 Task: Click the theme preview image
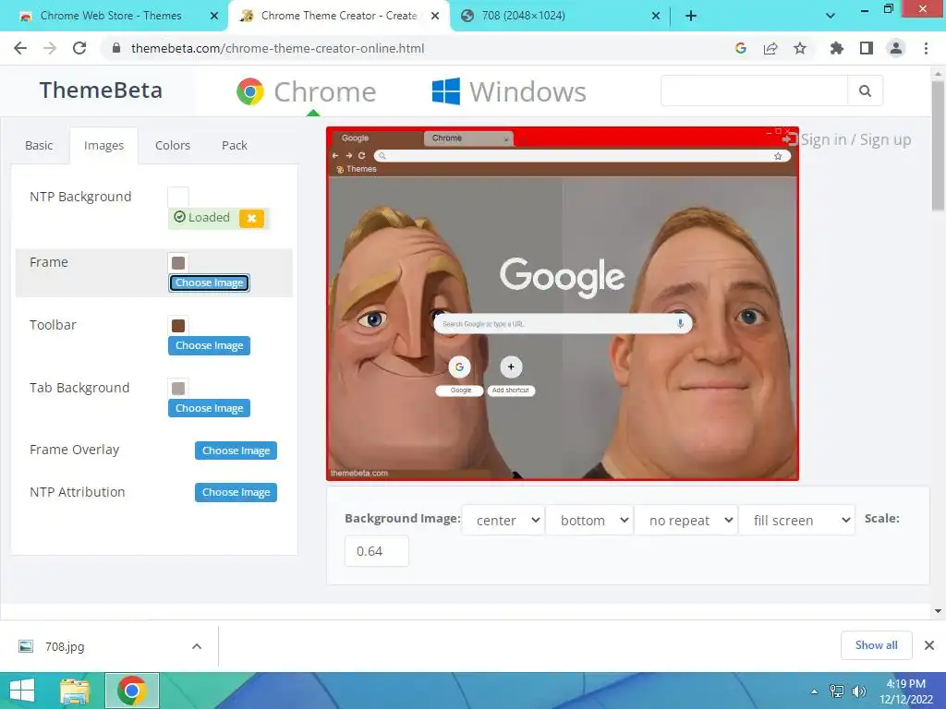[x=563, y=303]
